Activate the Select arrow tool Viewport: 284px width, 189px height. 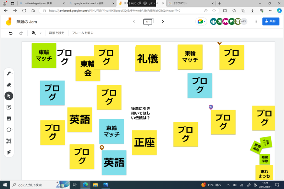[x=9, y=96]
